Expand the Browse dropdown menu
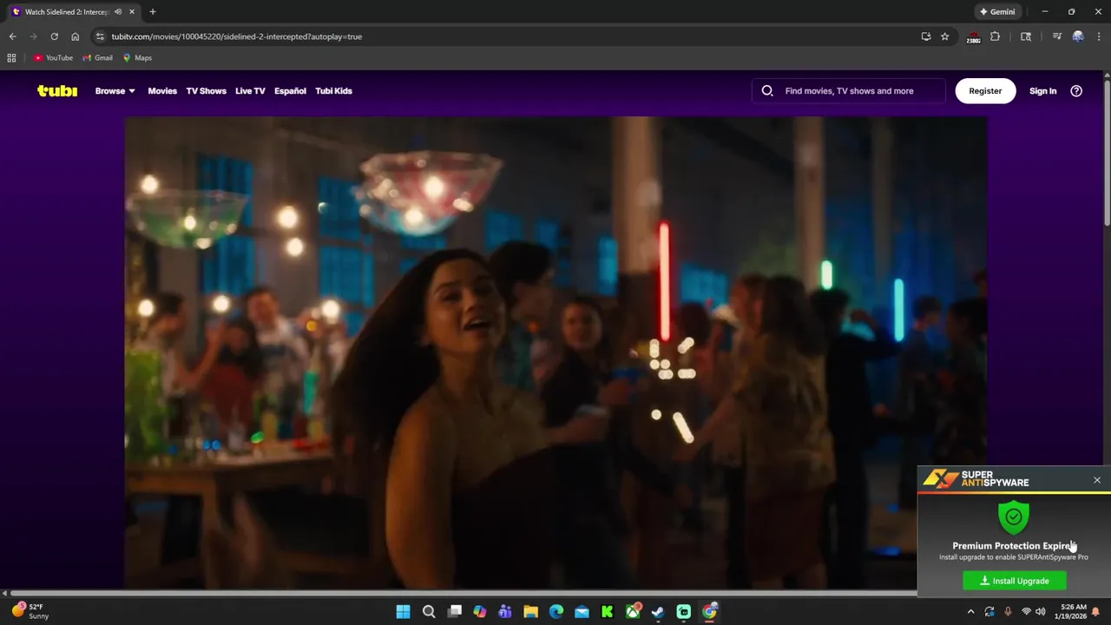The width and height of the screenshot is (1111, 625). pos(115,90)
